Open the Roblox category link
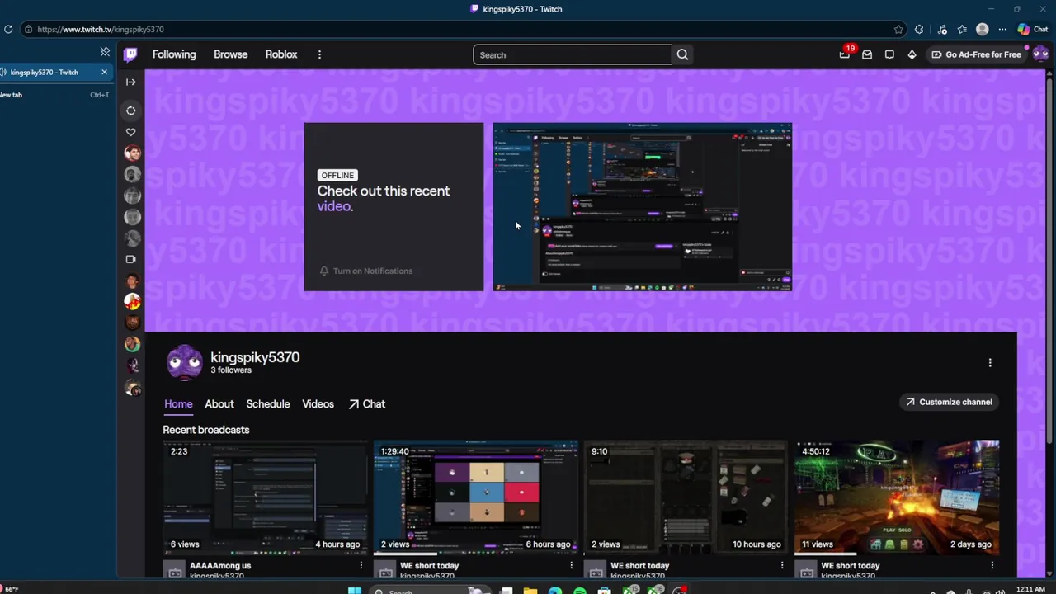1056x594 pixels. coord(280,54)
